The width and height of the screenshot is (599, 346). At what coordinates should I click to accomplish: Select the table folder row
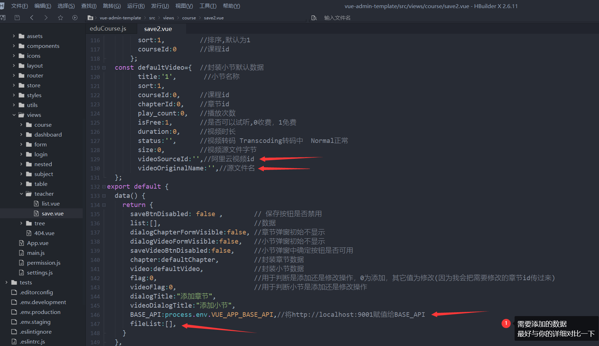pos(42,184)
